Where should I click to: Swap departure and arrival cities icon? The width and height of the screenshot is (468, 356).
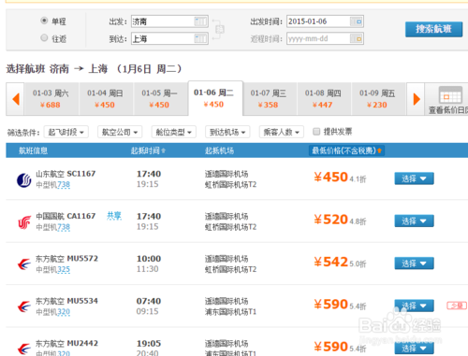tap(219, 30)
